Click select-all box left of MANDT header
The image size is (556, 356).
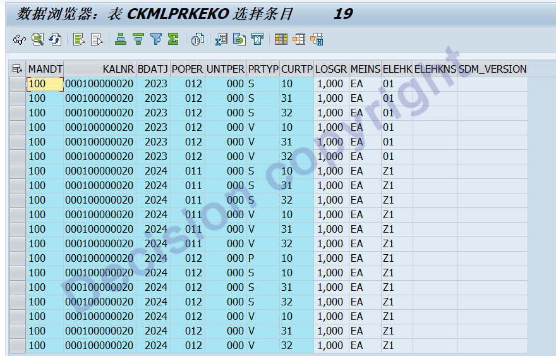(17, 69)
